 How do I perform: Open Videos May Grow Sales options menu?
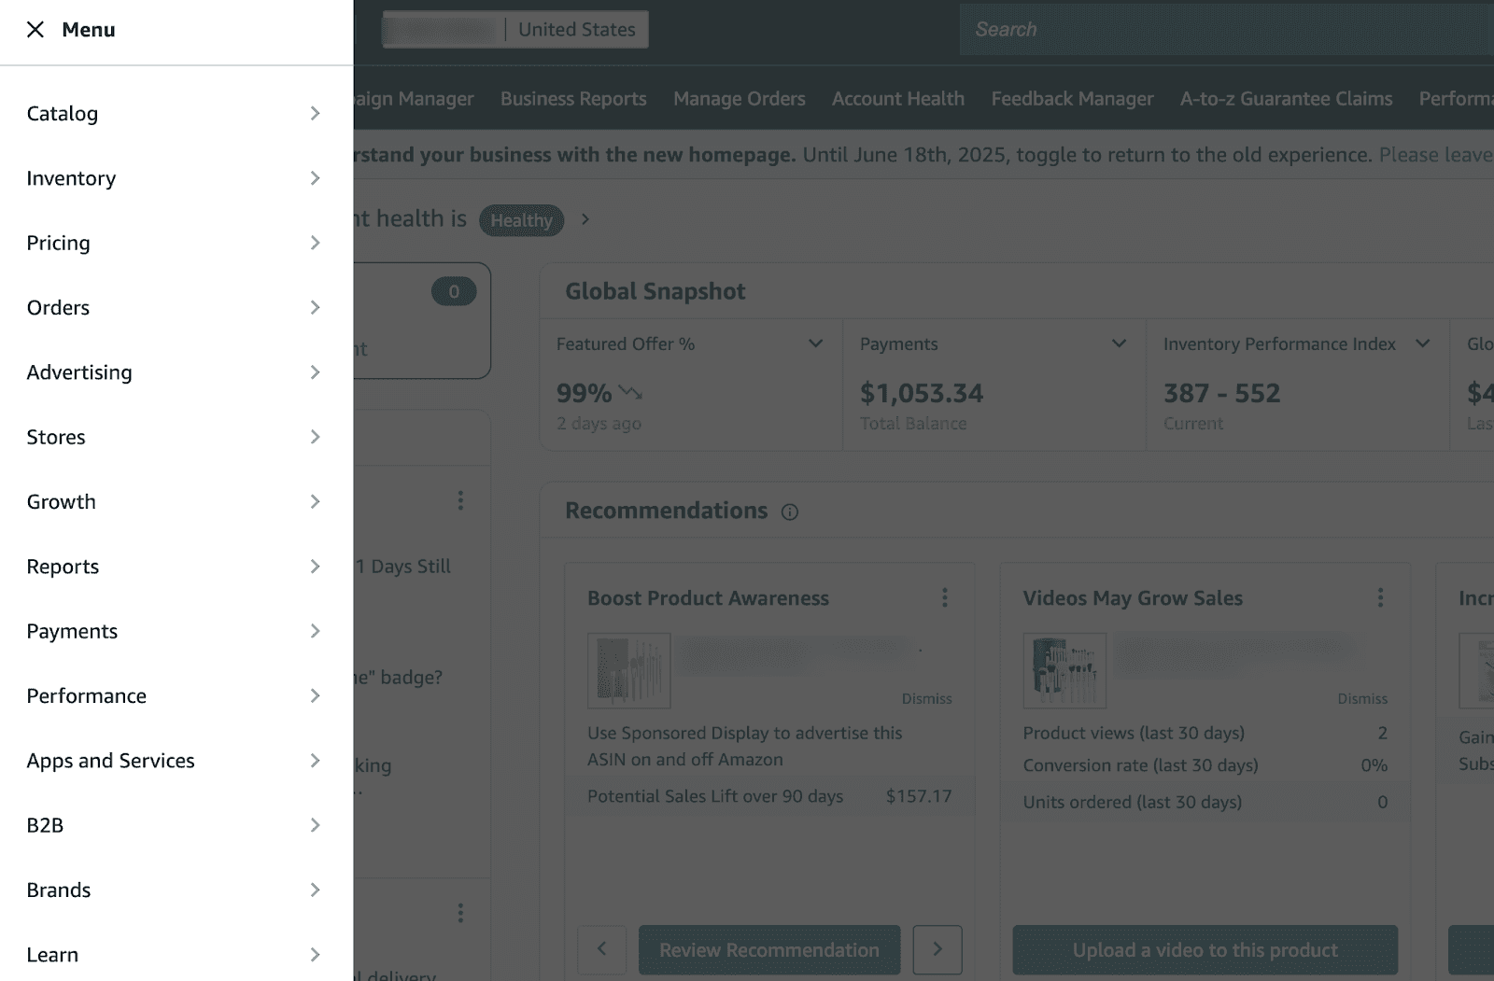[x=1380, y=597]
